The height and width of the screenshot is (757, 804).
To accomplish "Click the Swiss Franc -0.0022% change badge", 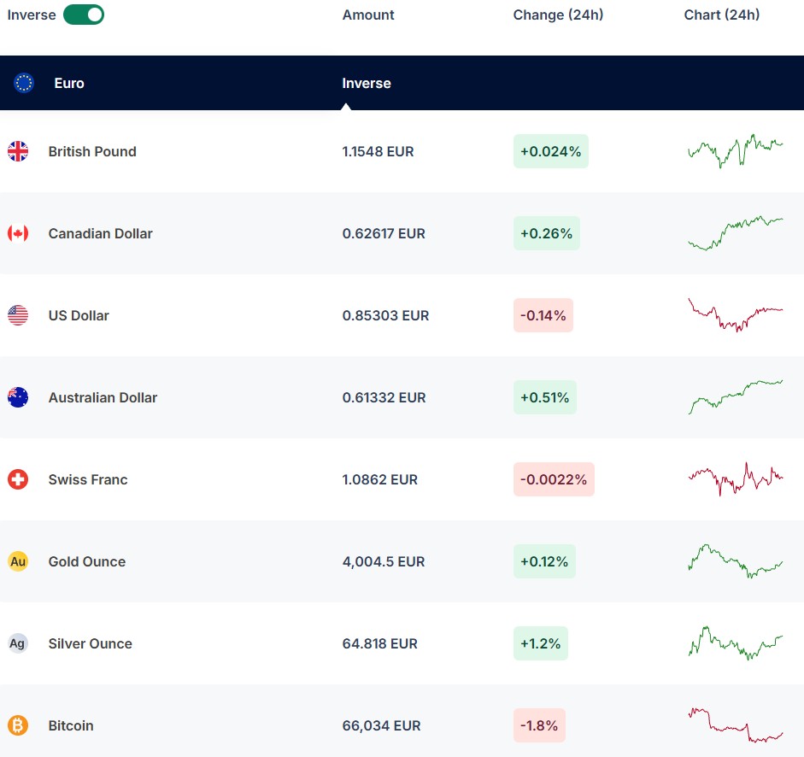I will [x=554, y=479].
